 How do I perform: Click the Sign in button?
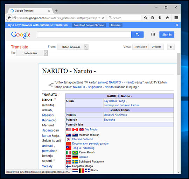(167, 34)
